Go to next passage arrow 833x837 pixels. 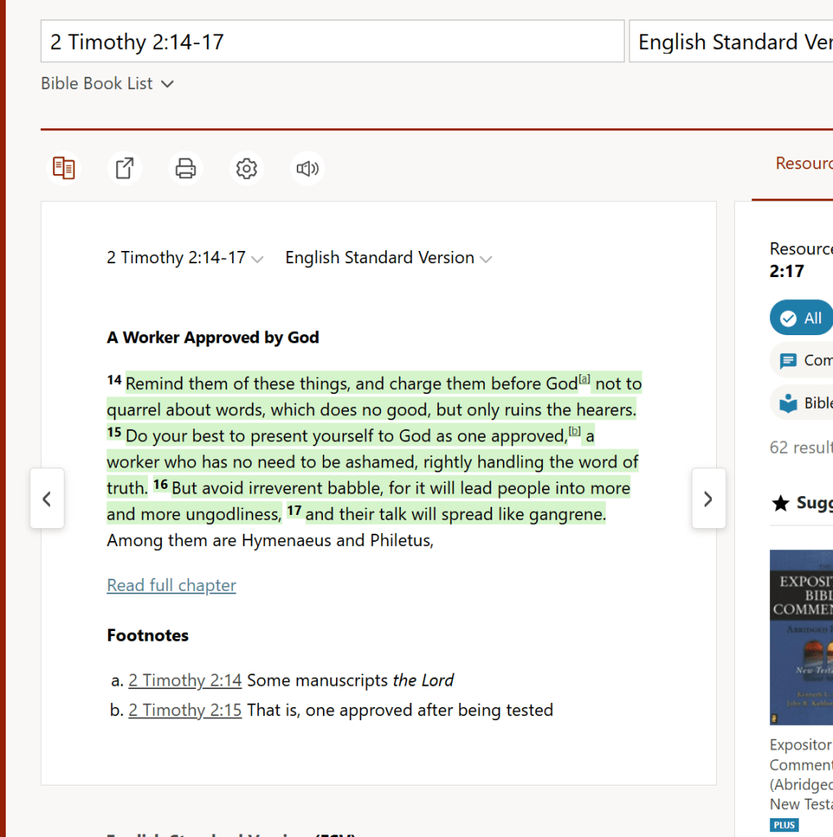(708, 499)
